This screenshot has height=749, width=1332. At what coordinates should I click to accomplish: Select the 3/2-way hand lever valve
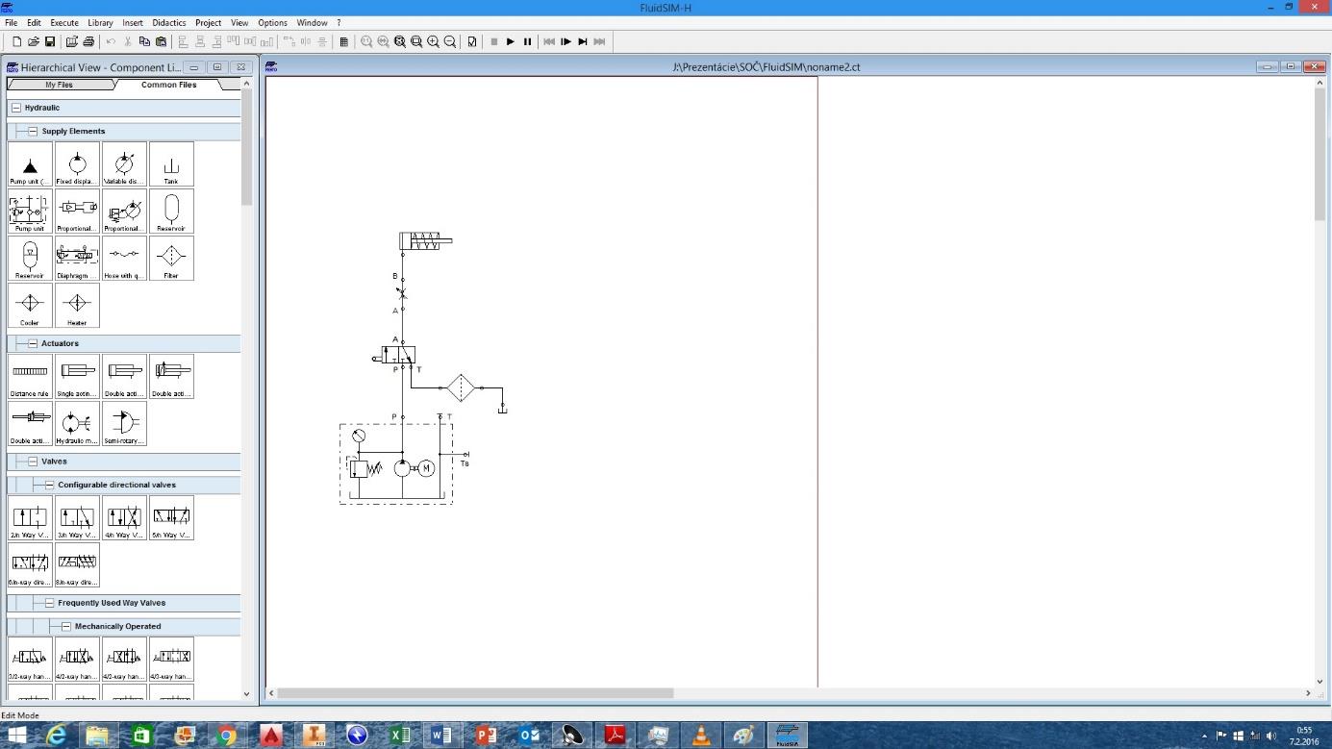coord(30,659)
